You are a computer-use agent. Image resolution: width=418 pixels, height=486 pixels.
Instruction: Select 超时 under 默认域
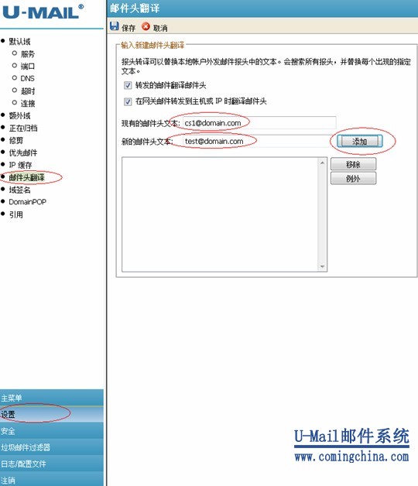pos(28,91)
